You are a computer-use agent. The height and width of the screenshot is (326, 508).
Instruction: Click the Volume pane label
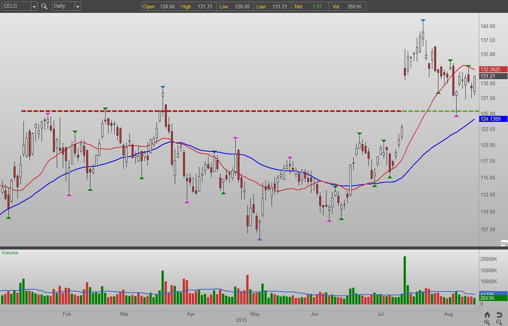click(10, 253)
